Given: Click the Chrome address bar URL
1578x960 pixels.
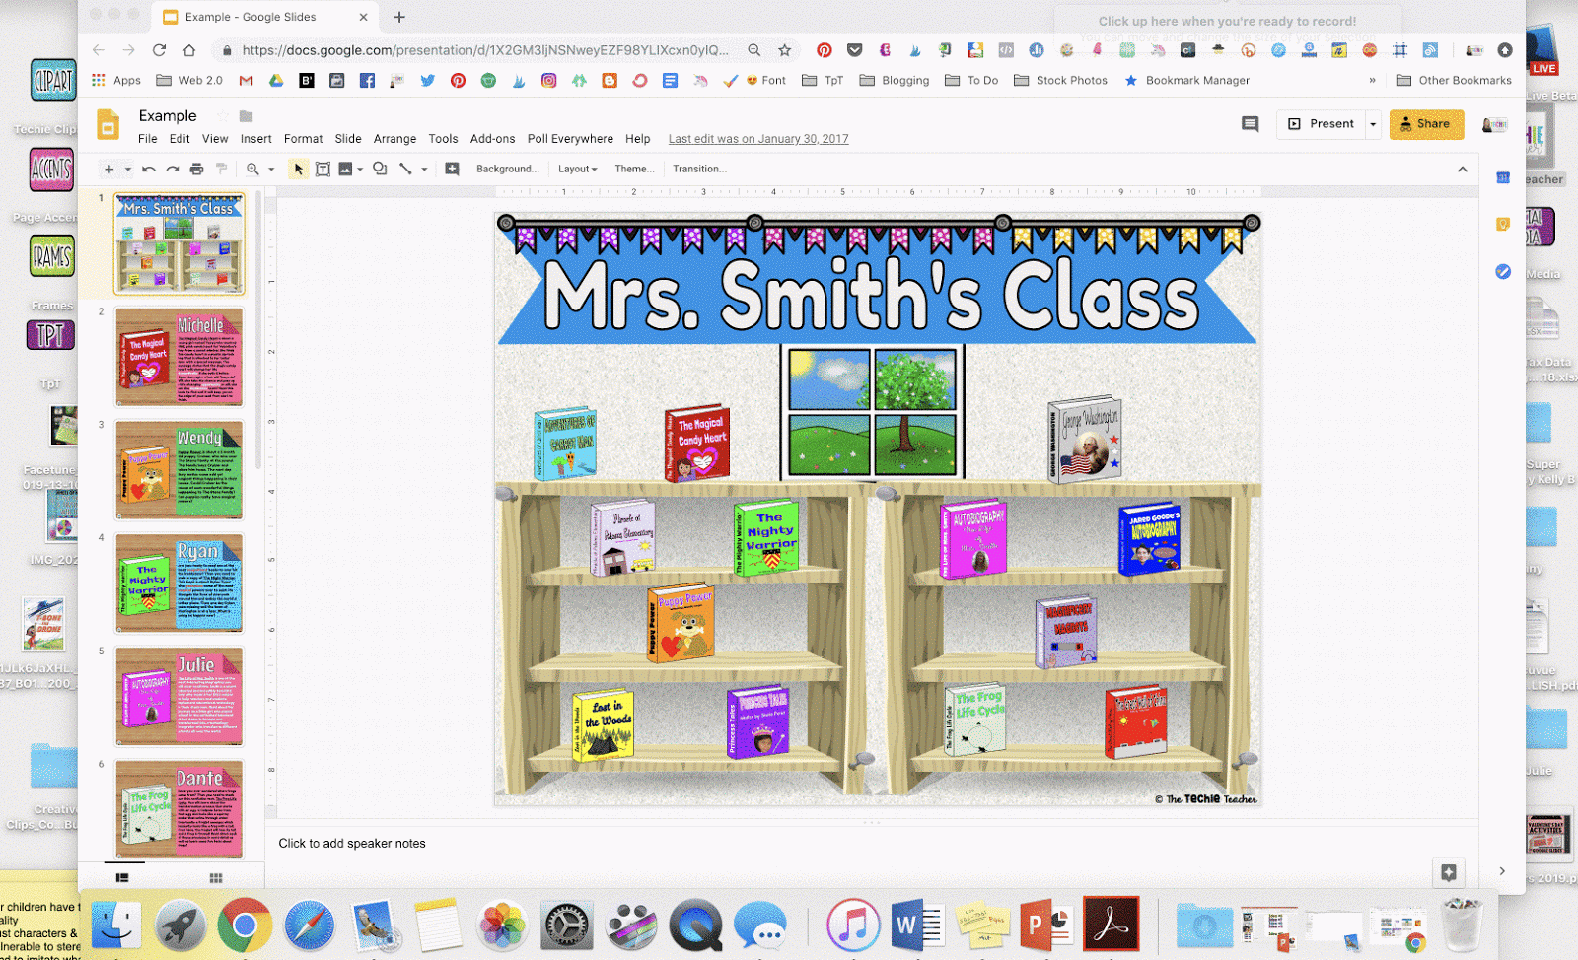Looking at the screenshot, I should pyautogui.click(x=485, y=50).
